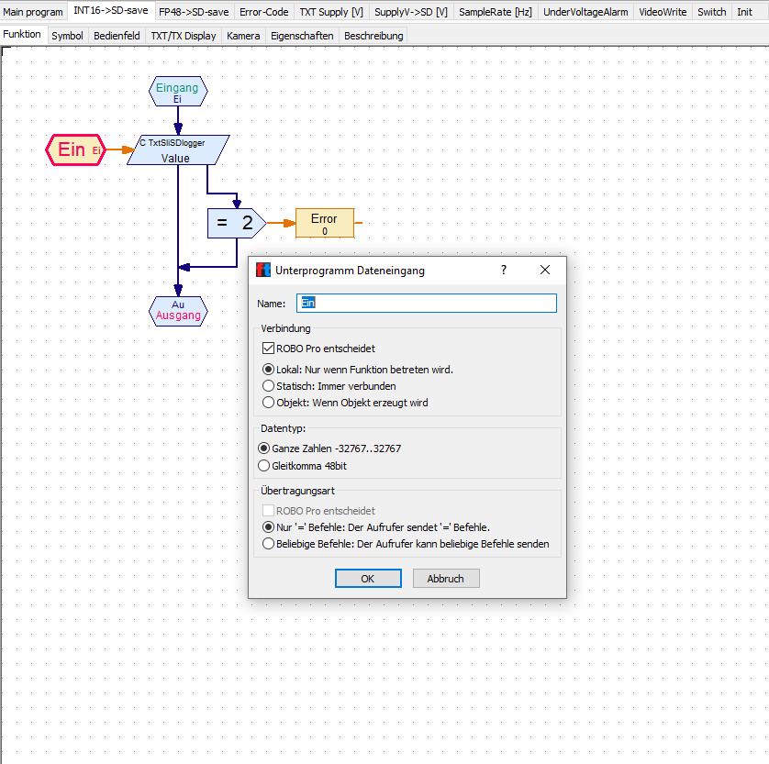Open the UnderVoltageAlarm tab

pyautogui.click(x=585, y=12)
